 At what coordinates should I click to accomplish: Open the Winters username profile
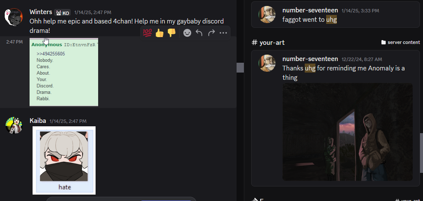[41, 12]
